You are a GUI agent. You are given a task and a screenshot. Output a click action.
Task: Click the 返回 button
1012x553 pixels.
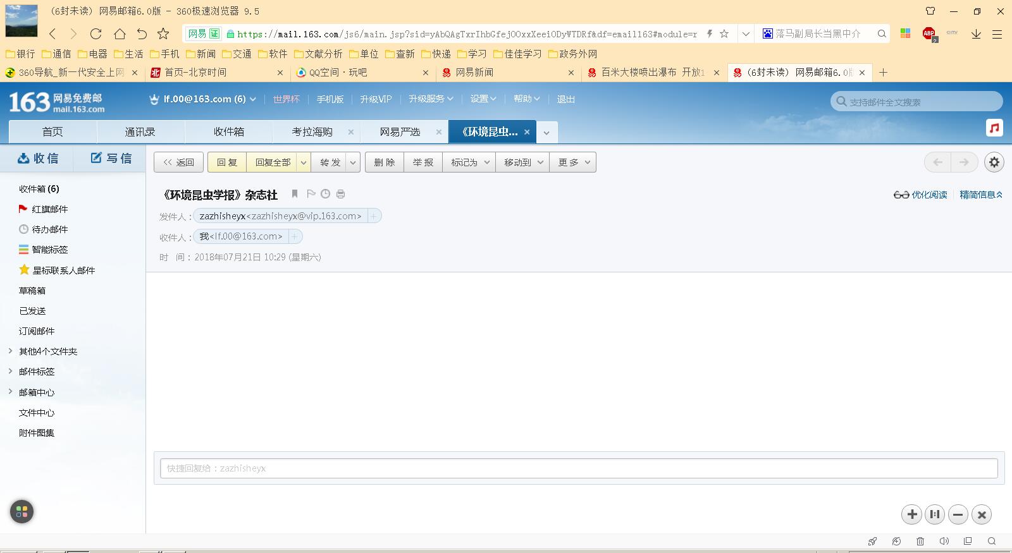(x=179, y=162)
